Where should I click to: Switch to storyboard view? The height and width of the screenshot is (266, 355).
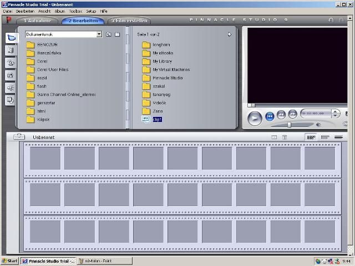311,137
